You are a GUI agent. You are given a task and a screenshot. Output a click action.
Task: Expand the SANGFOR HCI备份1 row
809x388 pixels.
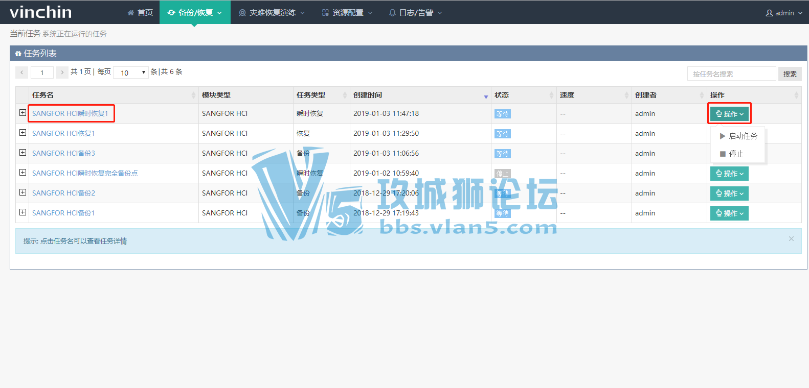(x=23, y=212)
